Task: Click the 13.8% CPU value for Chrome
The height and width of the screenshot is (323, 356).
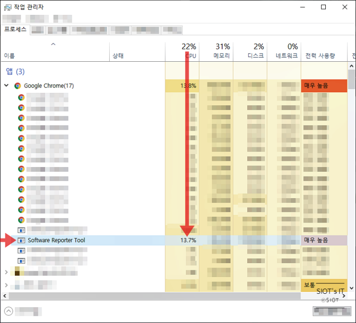Action: pyautogui.click(x=188, y=86)
